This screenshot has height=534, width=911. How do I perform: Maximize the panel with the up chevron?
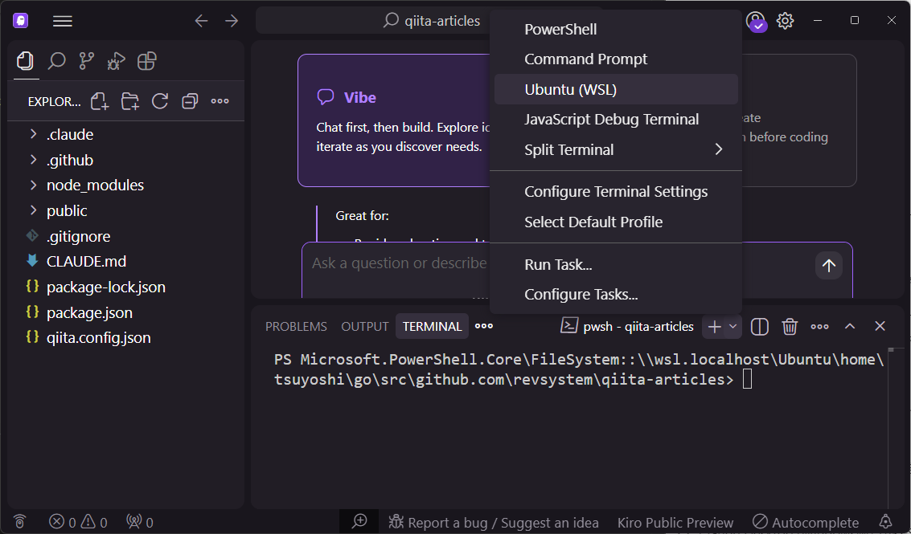pyautogui.click(x=850, y=326)
